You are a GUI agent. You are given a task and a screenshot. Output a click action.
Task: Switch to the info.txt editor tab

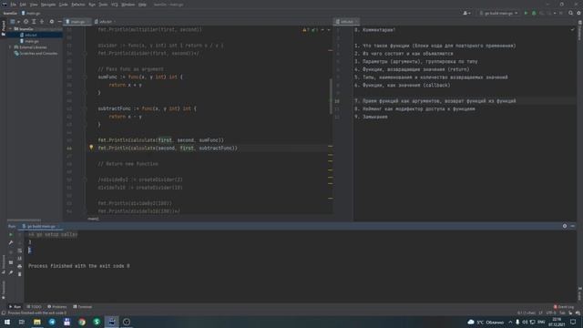[x=106, y=22]
